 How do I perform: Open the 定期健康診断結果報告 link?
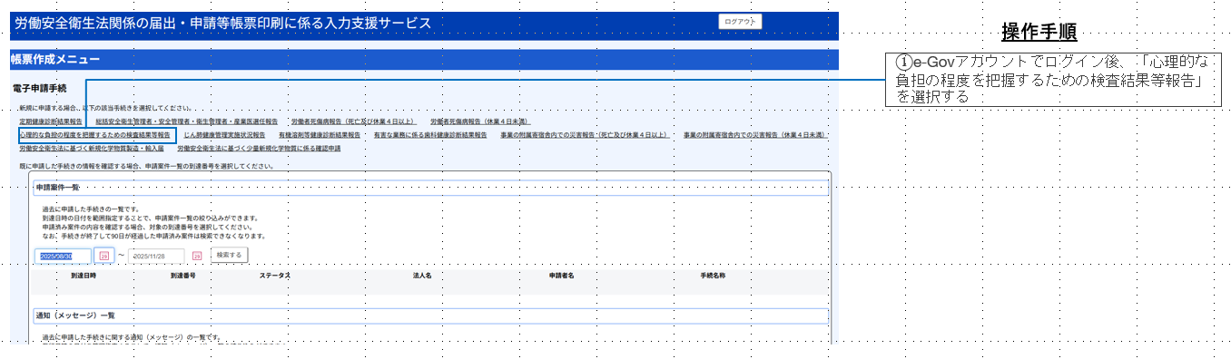click(51, 121)
